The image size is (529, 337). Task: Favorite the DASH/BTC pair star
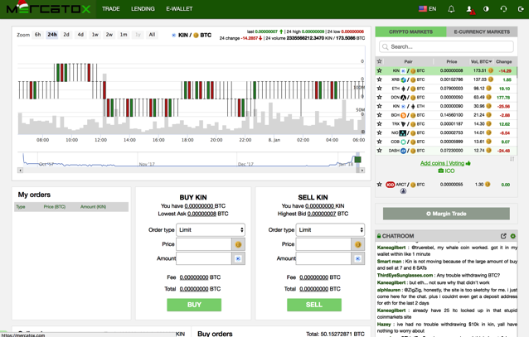[380, 151]
